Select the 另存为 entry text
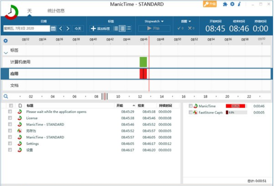 [31, 131]
